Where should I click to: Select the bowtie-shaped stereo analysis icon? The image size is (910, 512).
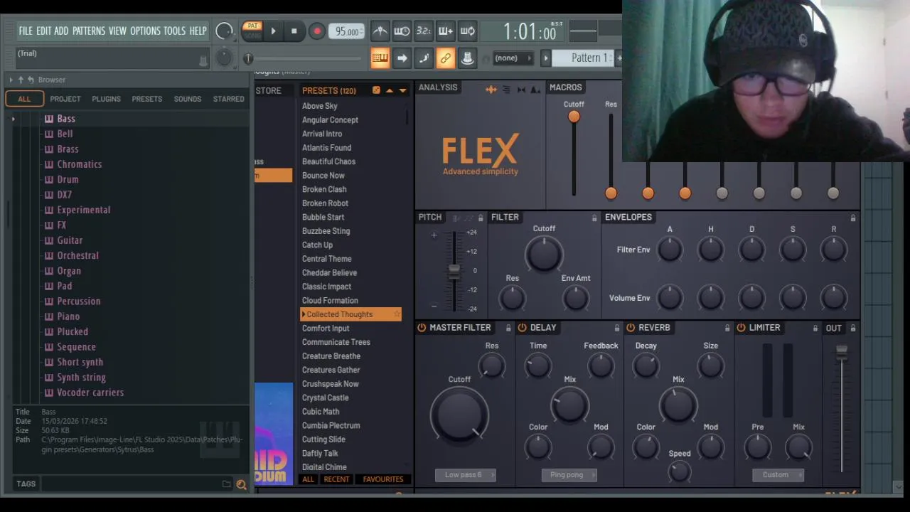pyautogui.click(x=521, y=90)
